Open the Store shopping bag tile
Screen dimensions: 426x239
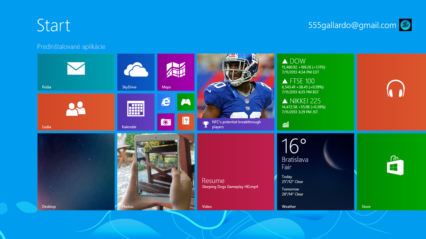(391, 172)
